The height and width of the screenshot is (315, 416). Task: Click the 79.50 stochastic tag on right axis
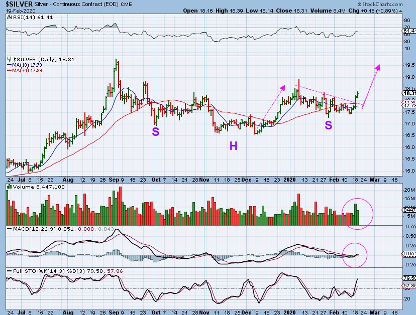tap(409, 278)
